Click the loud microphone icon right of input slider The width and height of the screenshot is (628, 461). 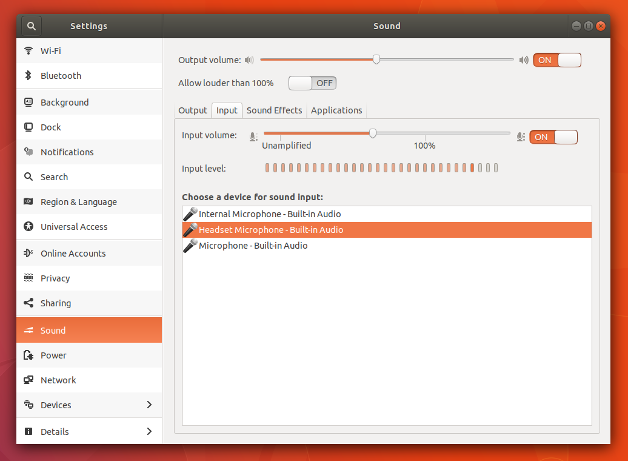[521, 136]
